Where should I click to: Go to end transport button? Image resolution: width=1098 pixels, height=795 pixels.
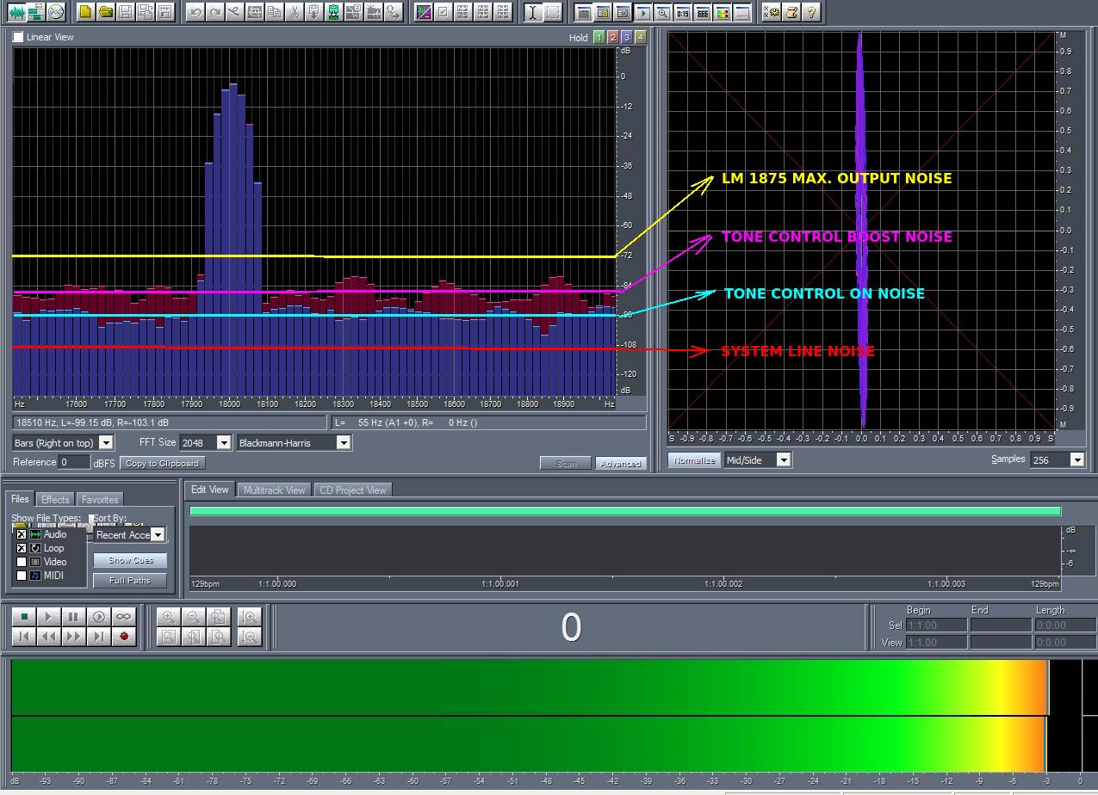point(99,636)
